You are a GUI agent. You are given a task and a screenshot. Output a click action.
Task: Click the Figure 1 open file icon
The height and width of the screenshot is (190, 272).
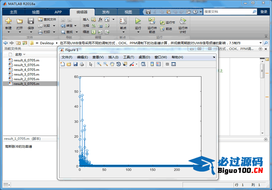coord(69,64)
